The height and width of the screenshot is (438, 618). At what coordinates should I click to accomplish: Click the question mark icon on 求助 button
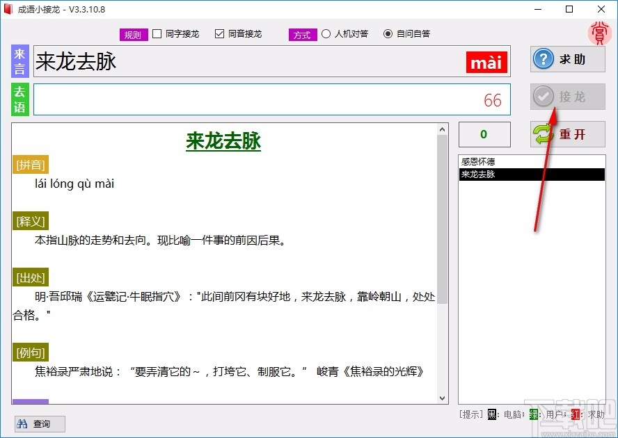(x=544, y=59)
